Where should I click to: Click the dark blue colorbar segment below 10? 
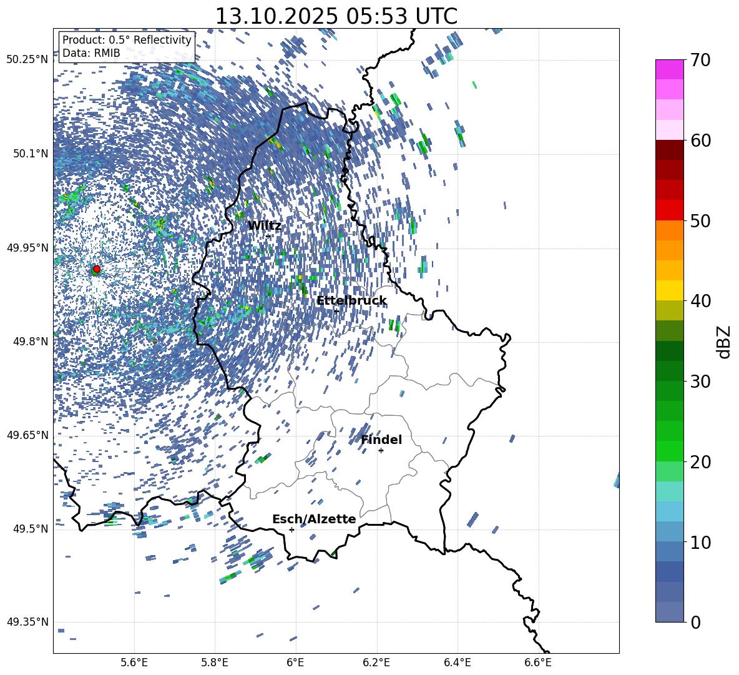point(669,571)
